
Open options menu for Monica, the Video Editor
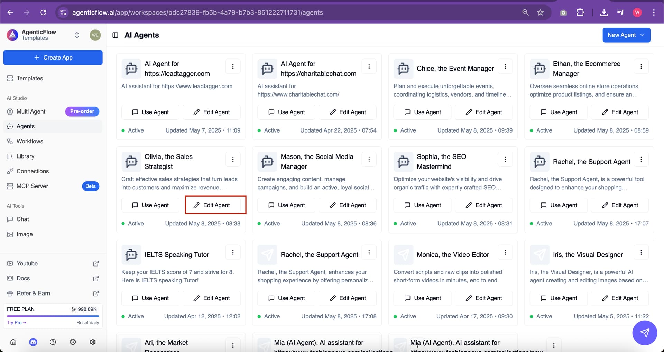(x=505, y=252)
